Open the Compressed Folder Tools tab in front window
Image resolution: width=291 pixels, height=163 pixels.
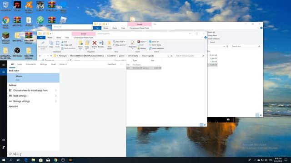tap(84, 38)
